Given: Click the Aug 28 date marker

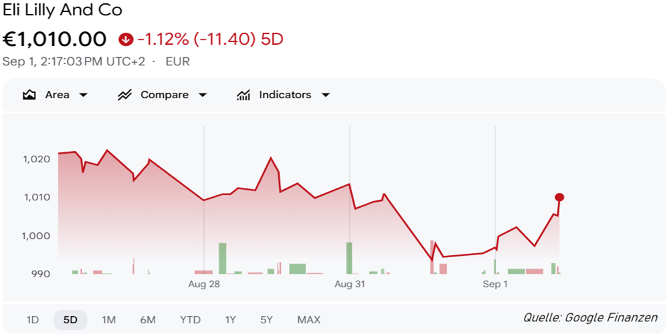Looking at the screenshot, I should 204,285.
